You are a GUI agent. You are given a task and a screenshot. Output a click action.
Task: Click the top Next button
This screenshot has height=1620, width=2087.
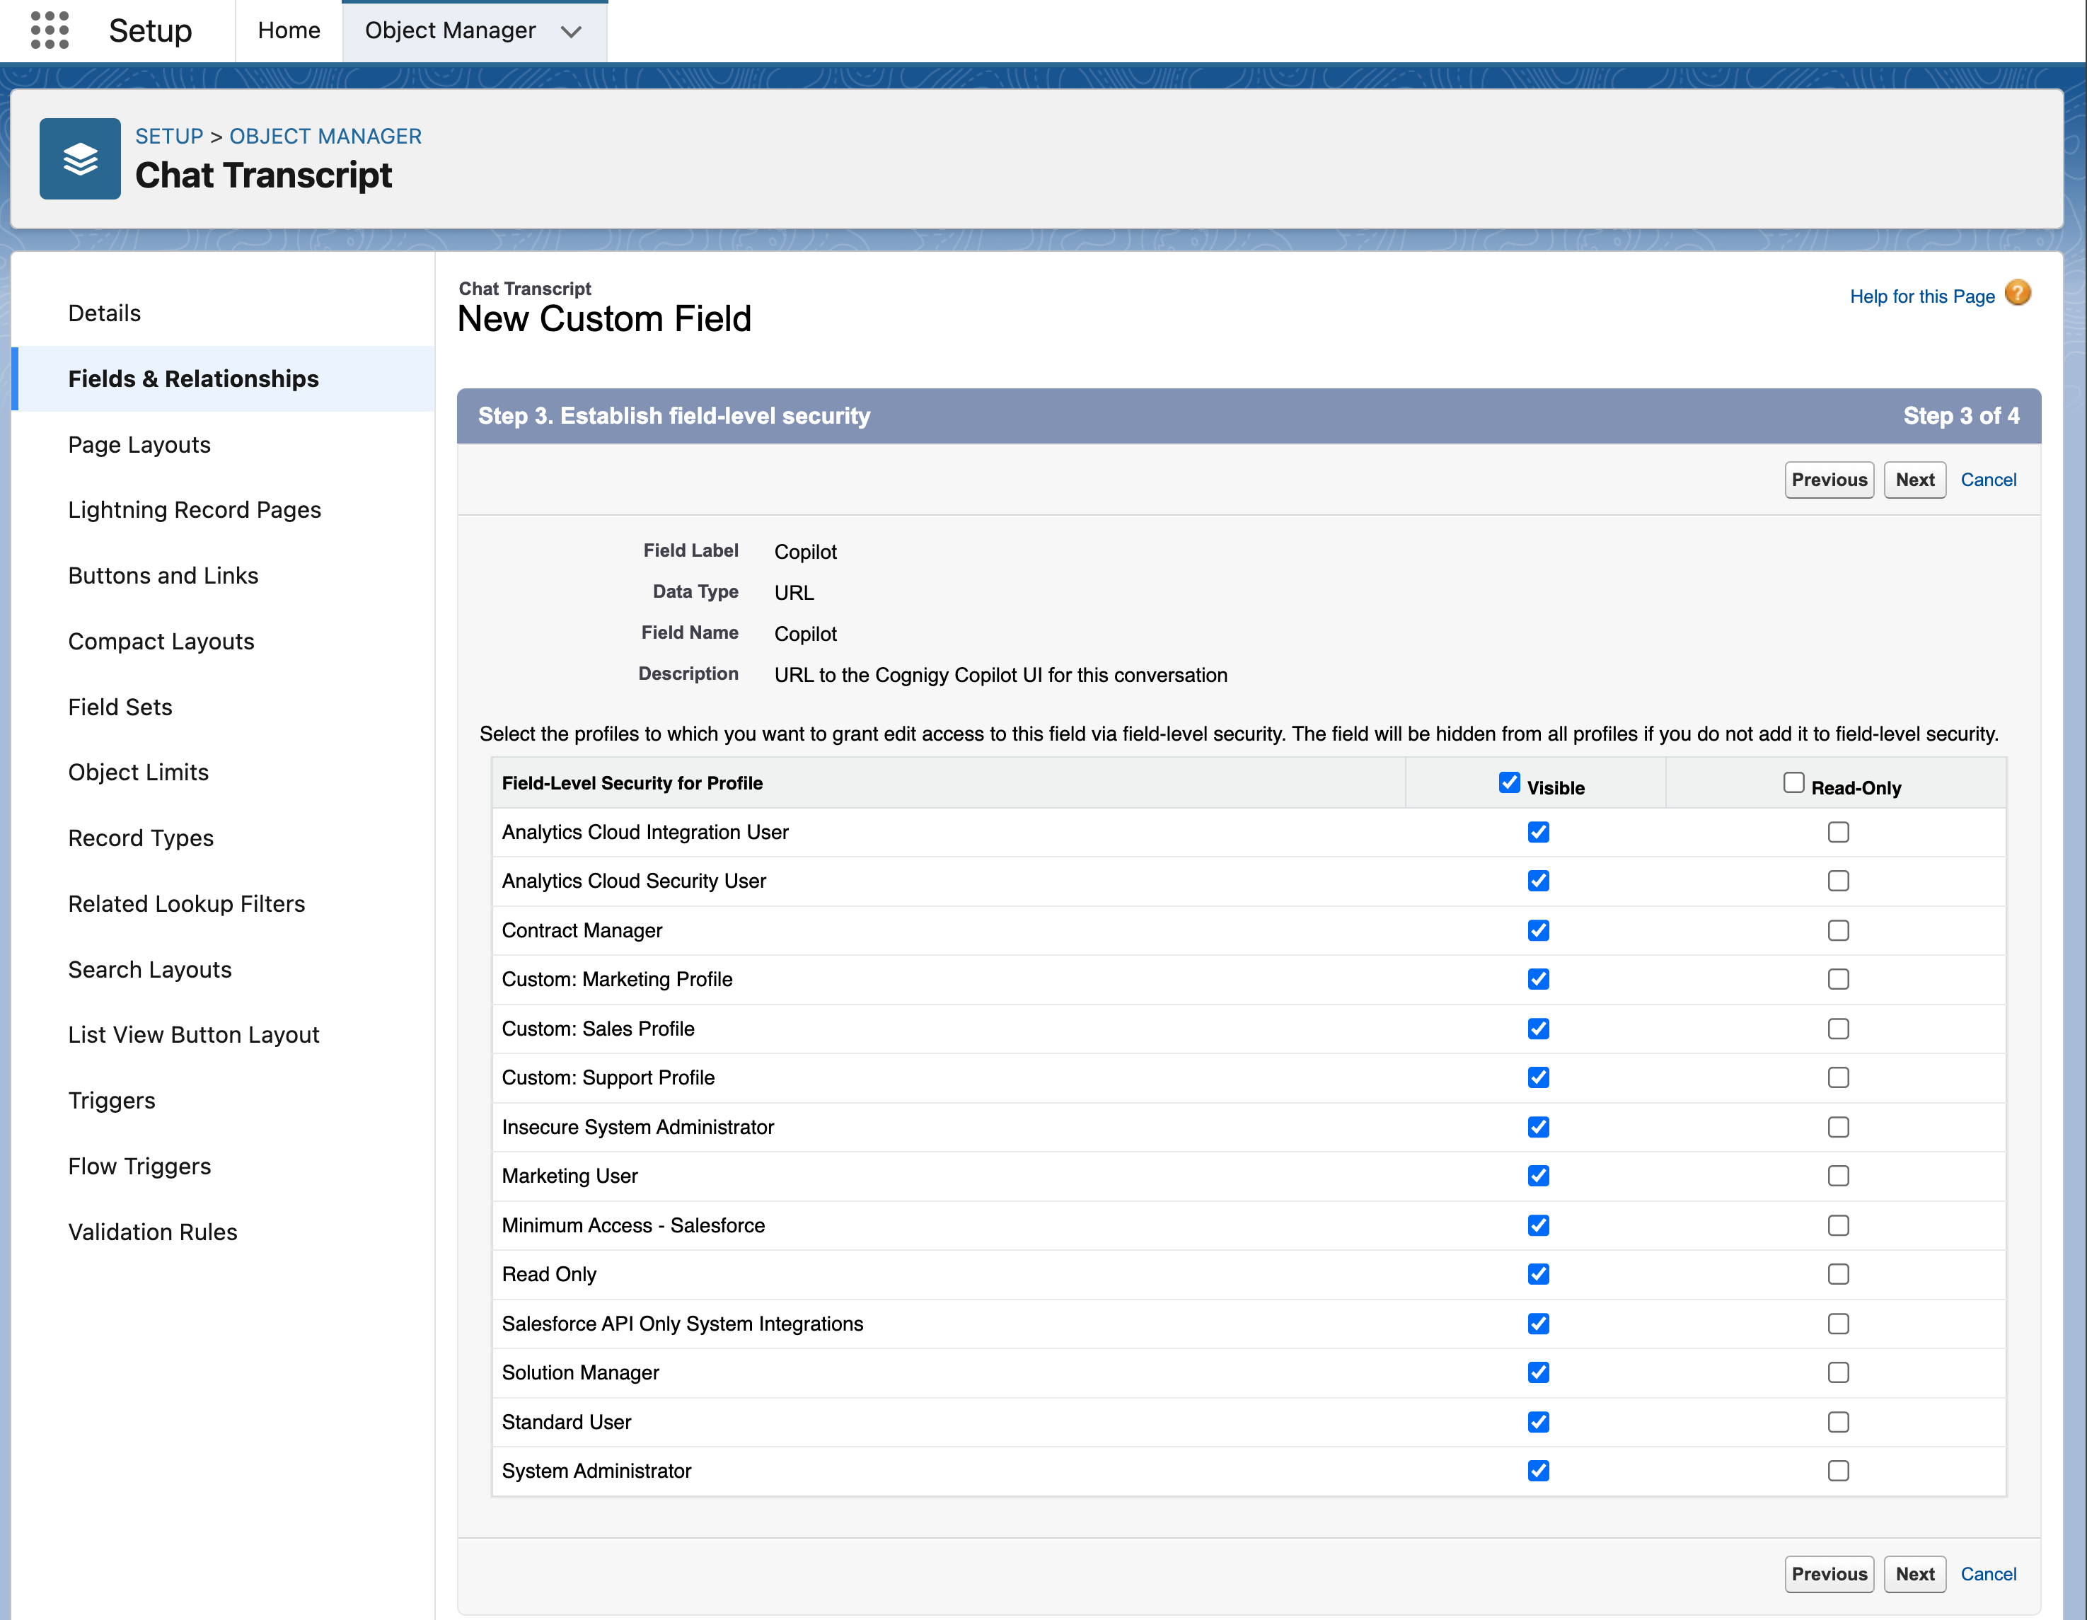tap(1914, 480)
